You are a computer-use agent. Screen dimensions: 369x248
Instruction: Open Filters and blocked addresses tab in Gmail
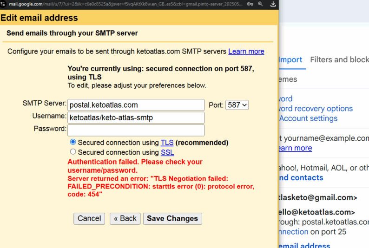tap(339, 60)
